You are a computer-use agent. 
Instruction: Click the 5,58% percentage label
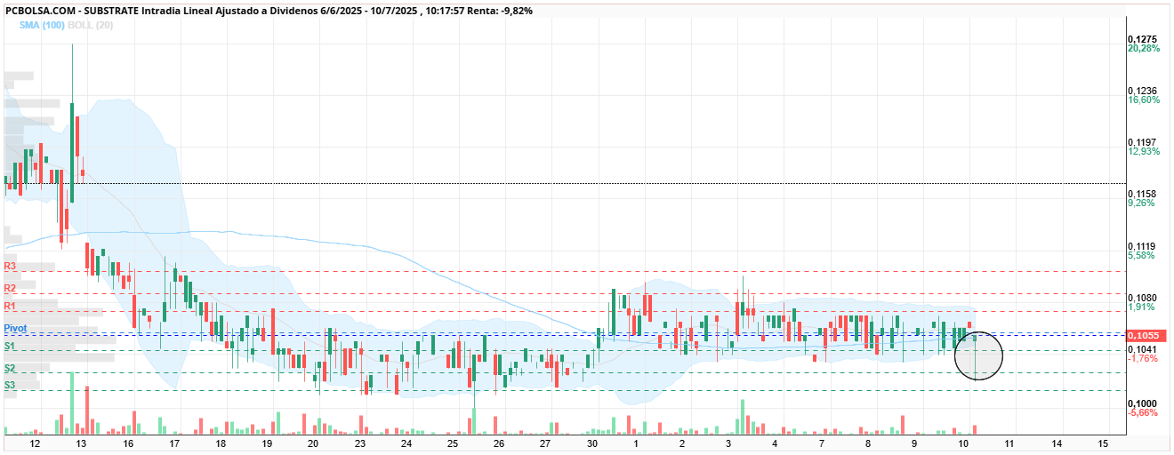pos(1141,255)
